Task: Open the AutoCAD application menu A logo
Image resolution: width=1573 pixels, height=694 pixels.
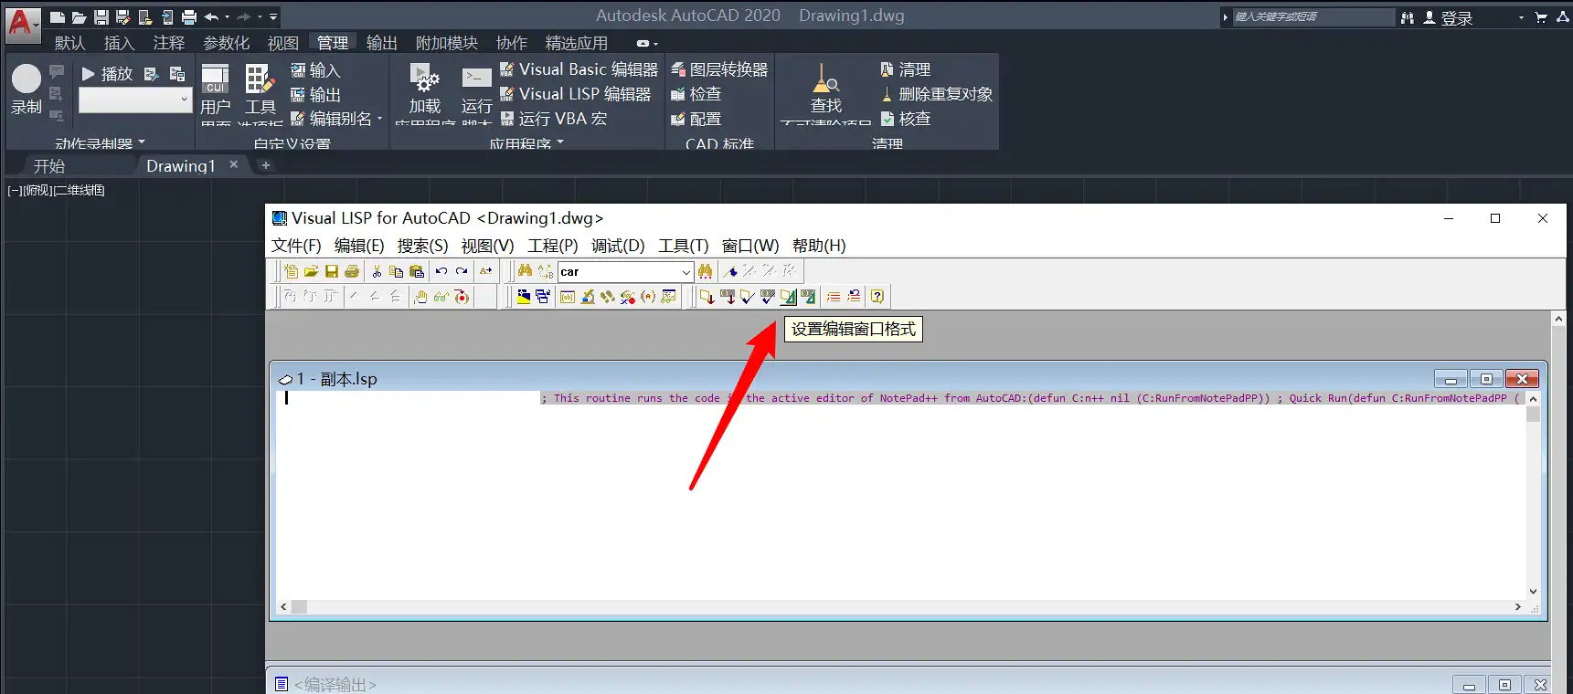Action: (22, 24)
